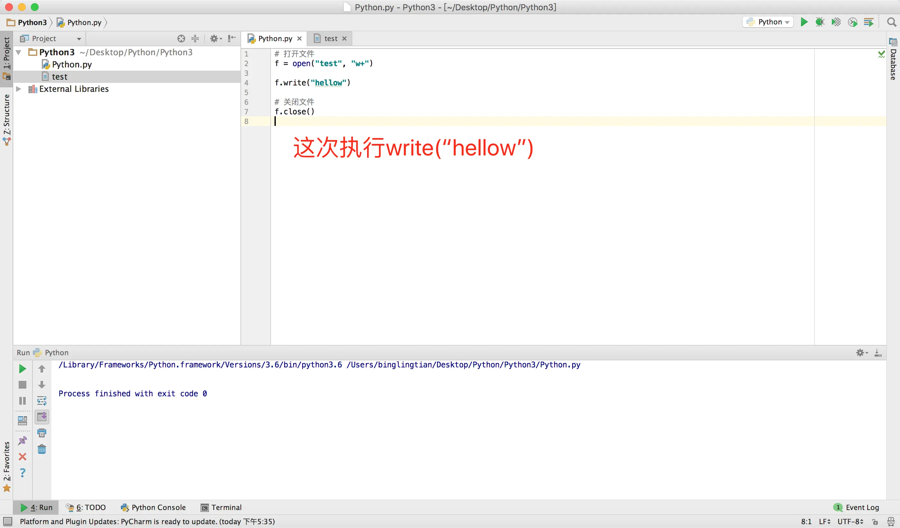Open the Python Console tool window
This screenshot has height=528, width=900.
(154, 507)
